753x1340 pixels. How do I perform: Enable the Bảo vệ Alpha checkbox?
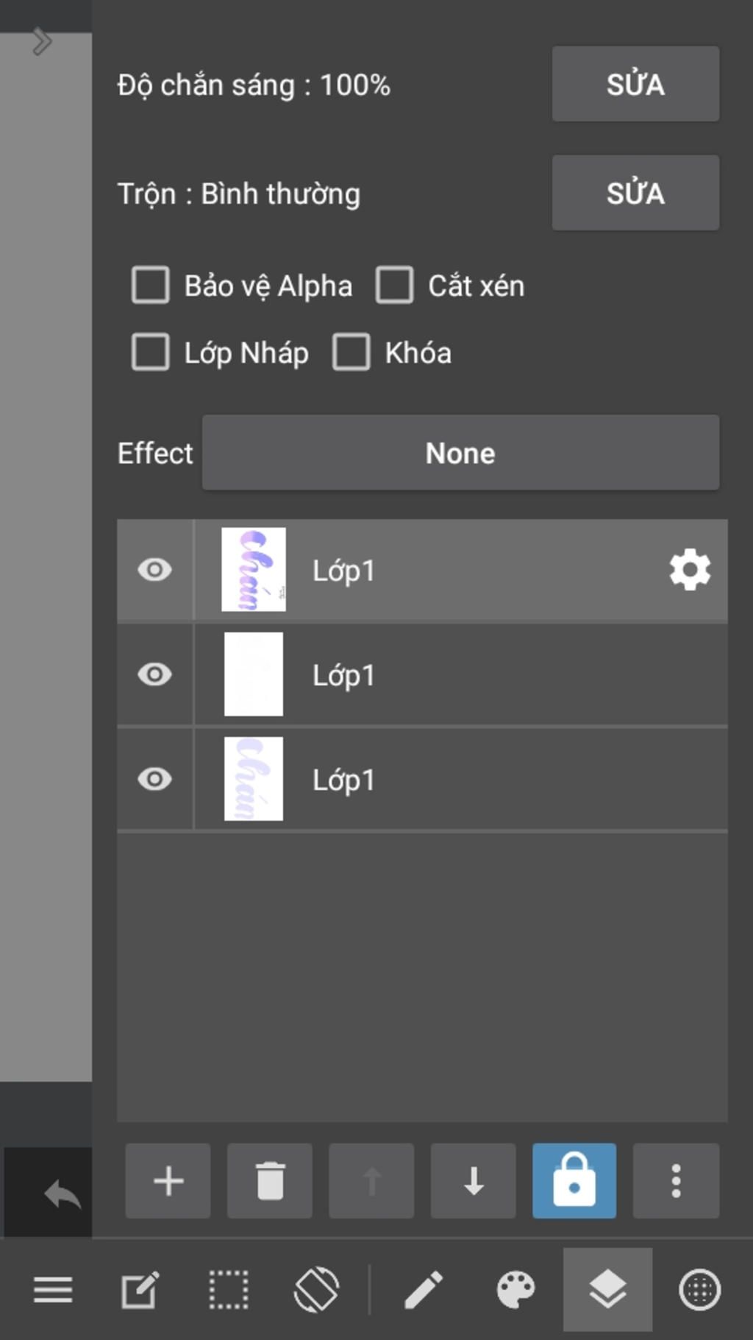(x=151, y=285)
